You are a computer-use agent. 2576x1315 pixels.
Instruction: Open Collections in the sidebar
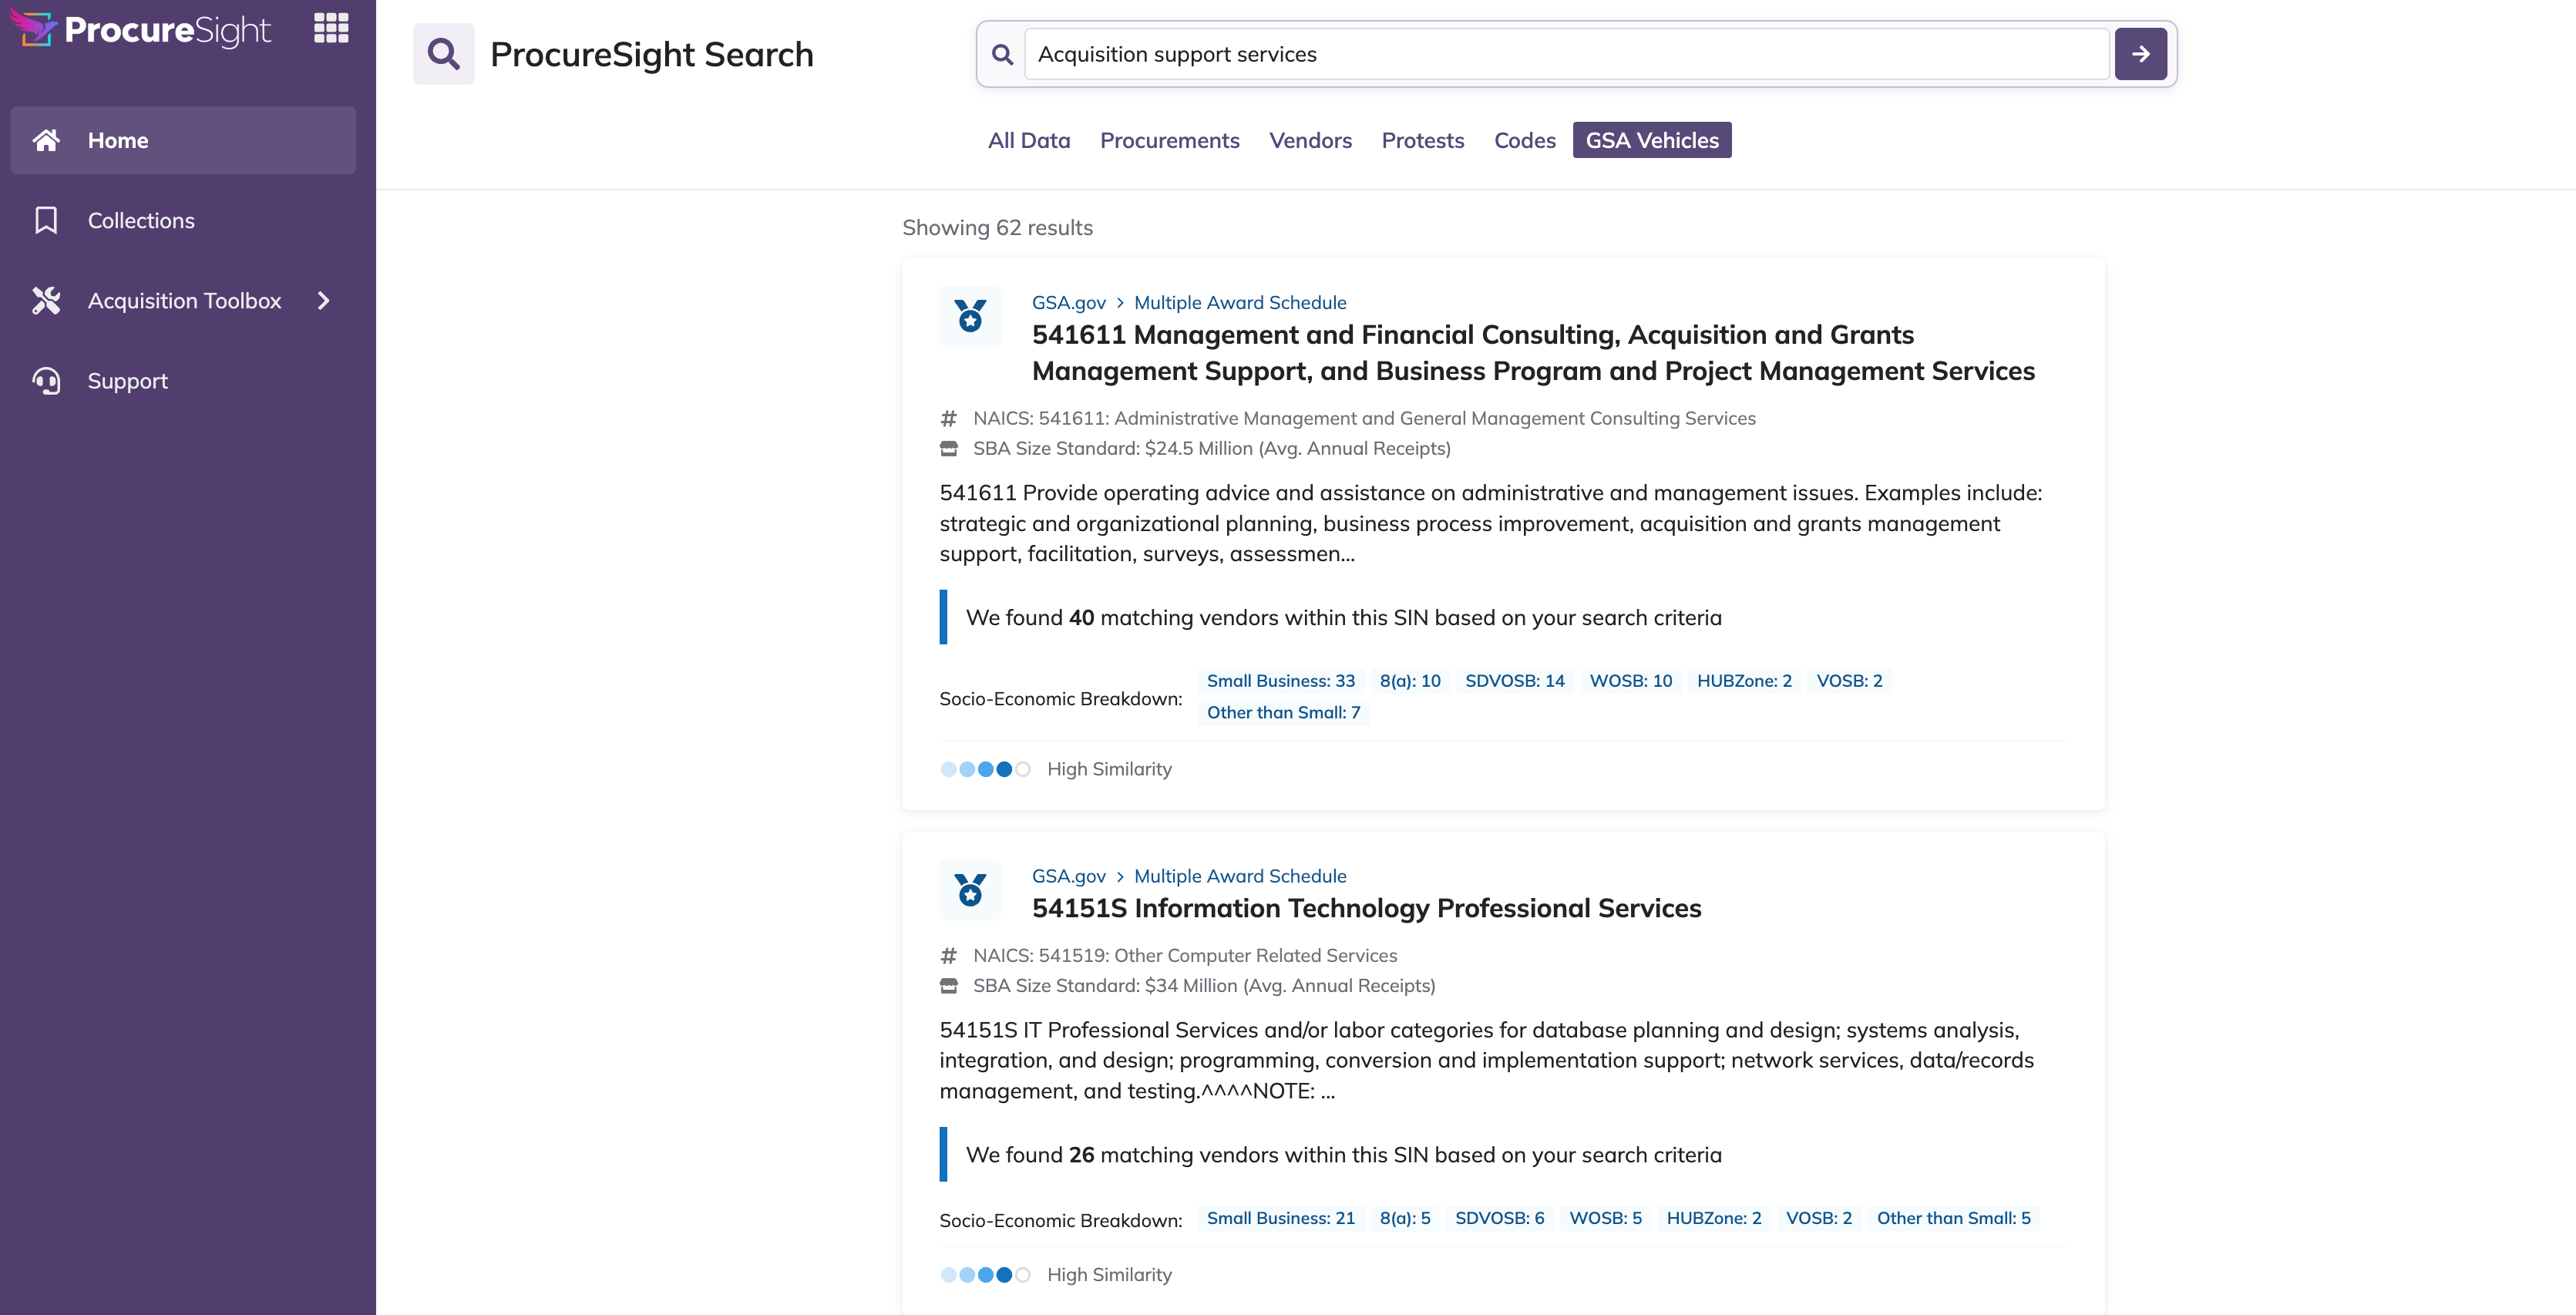(x=183, y=220)
